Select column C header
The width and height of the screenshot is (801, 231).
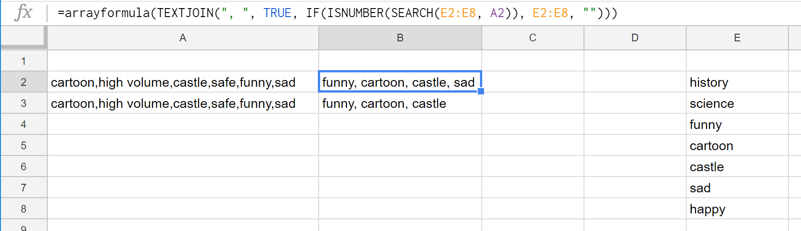533,38
